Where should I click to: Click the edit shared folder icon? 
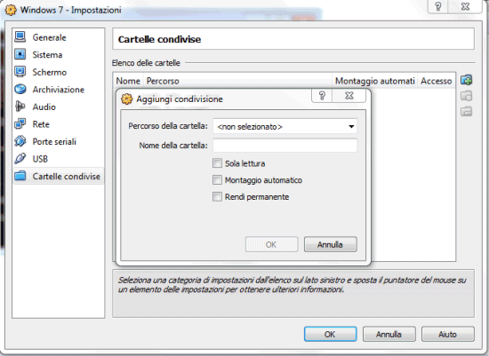pyautogui.click(x=466, y=96)
